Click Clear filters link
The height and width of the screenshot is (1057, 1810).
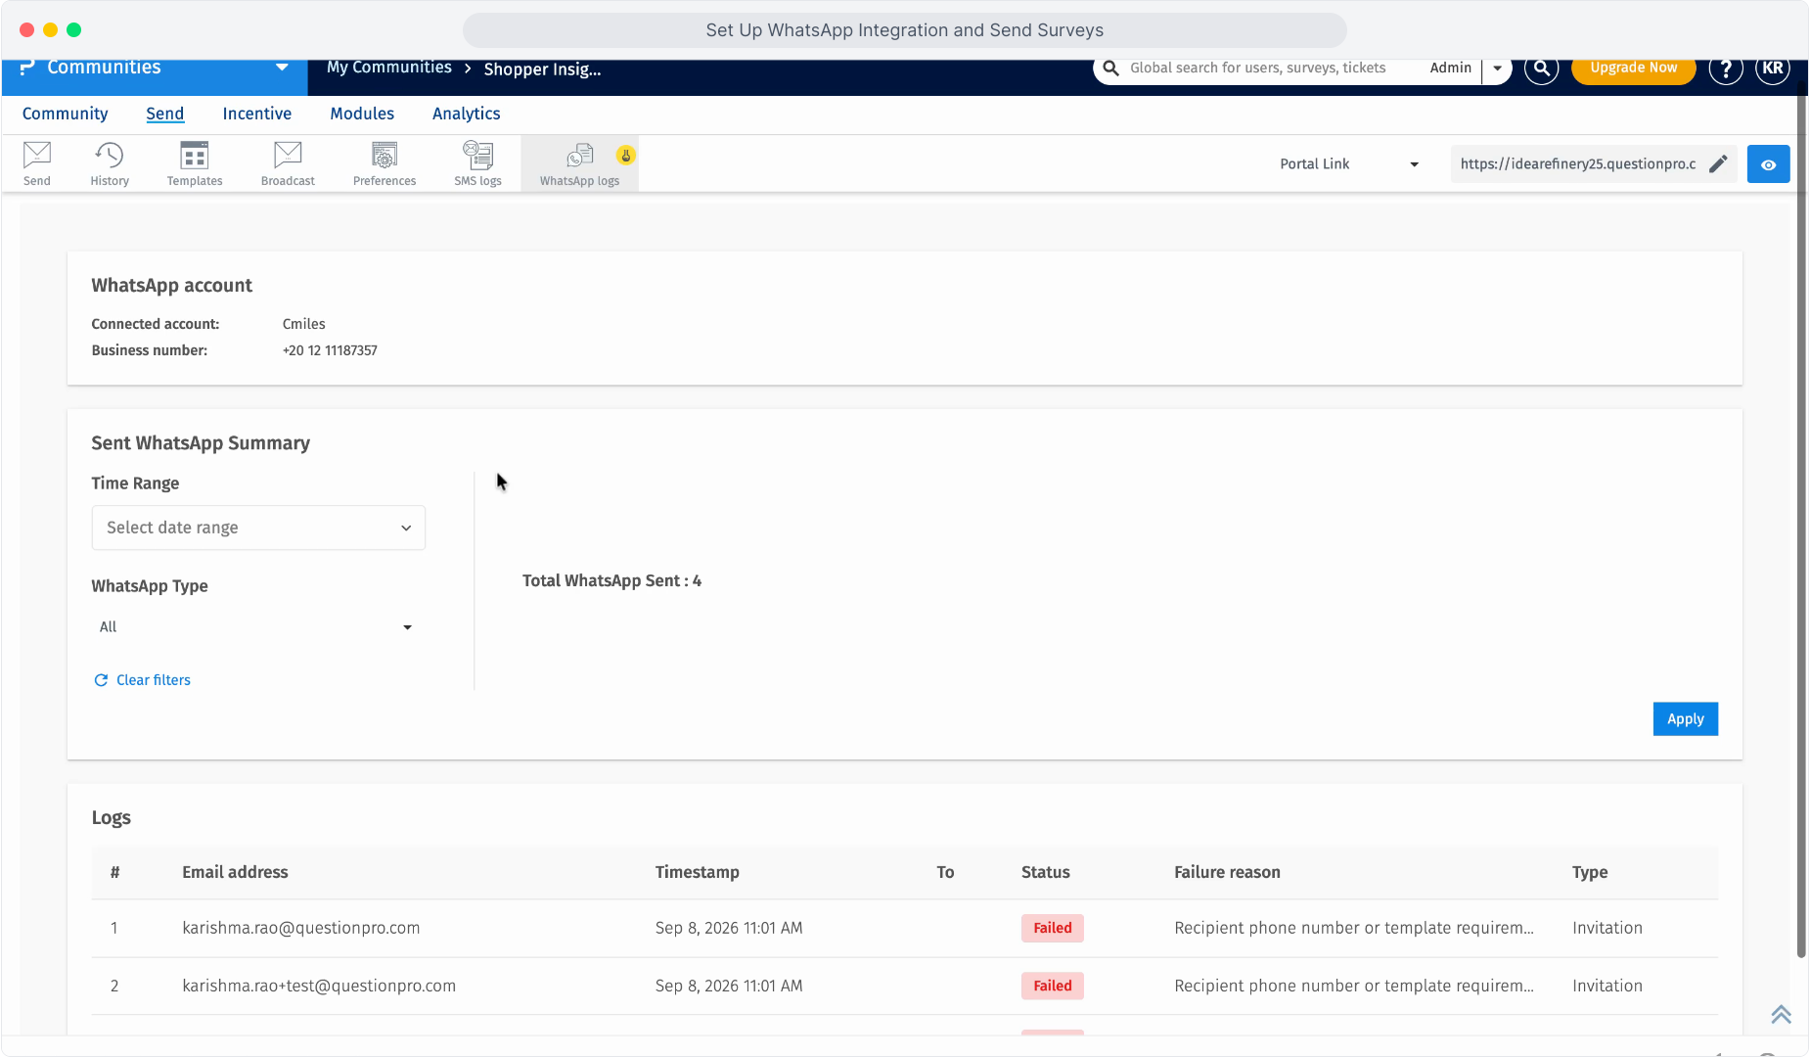154,680
